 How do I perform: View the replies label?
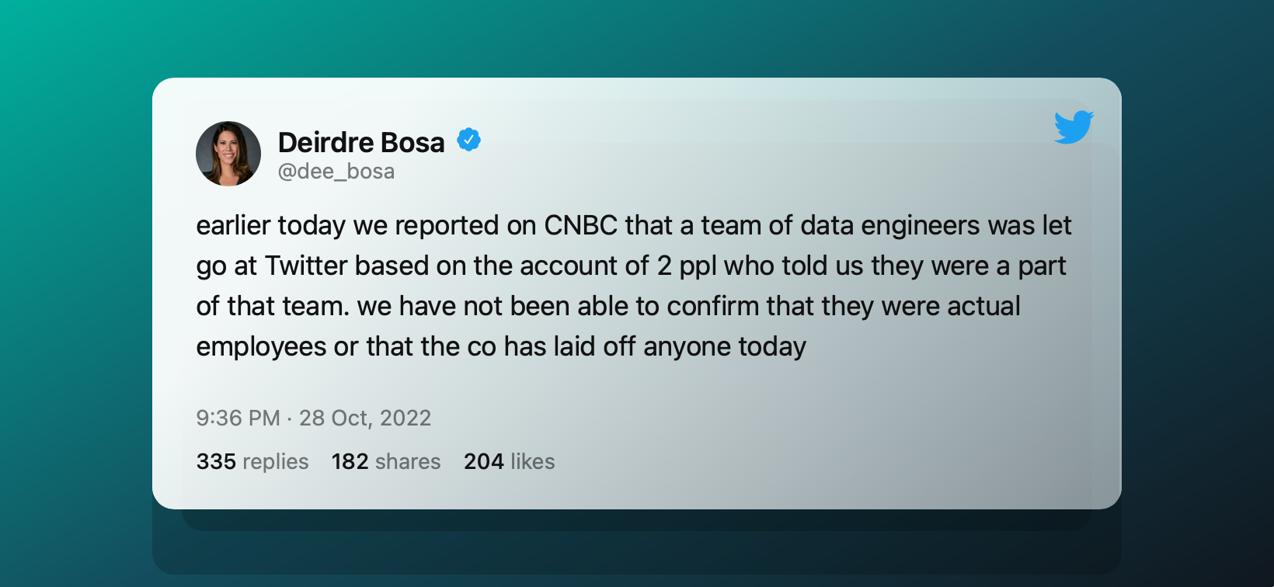point(275,461)
